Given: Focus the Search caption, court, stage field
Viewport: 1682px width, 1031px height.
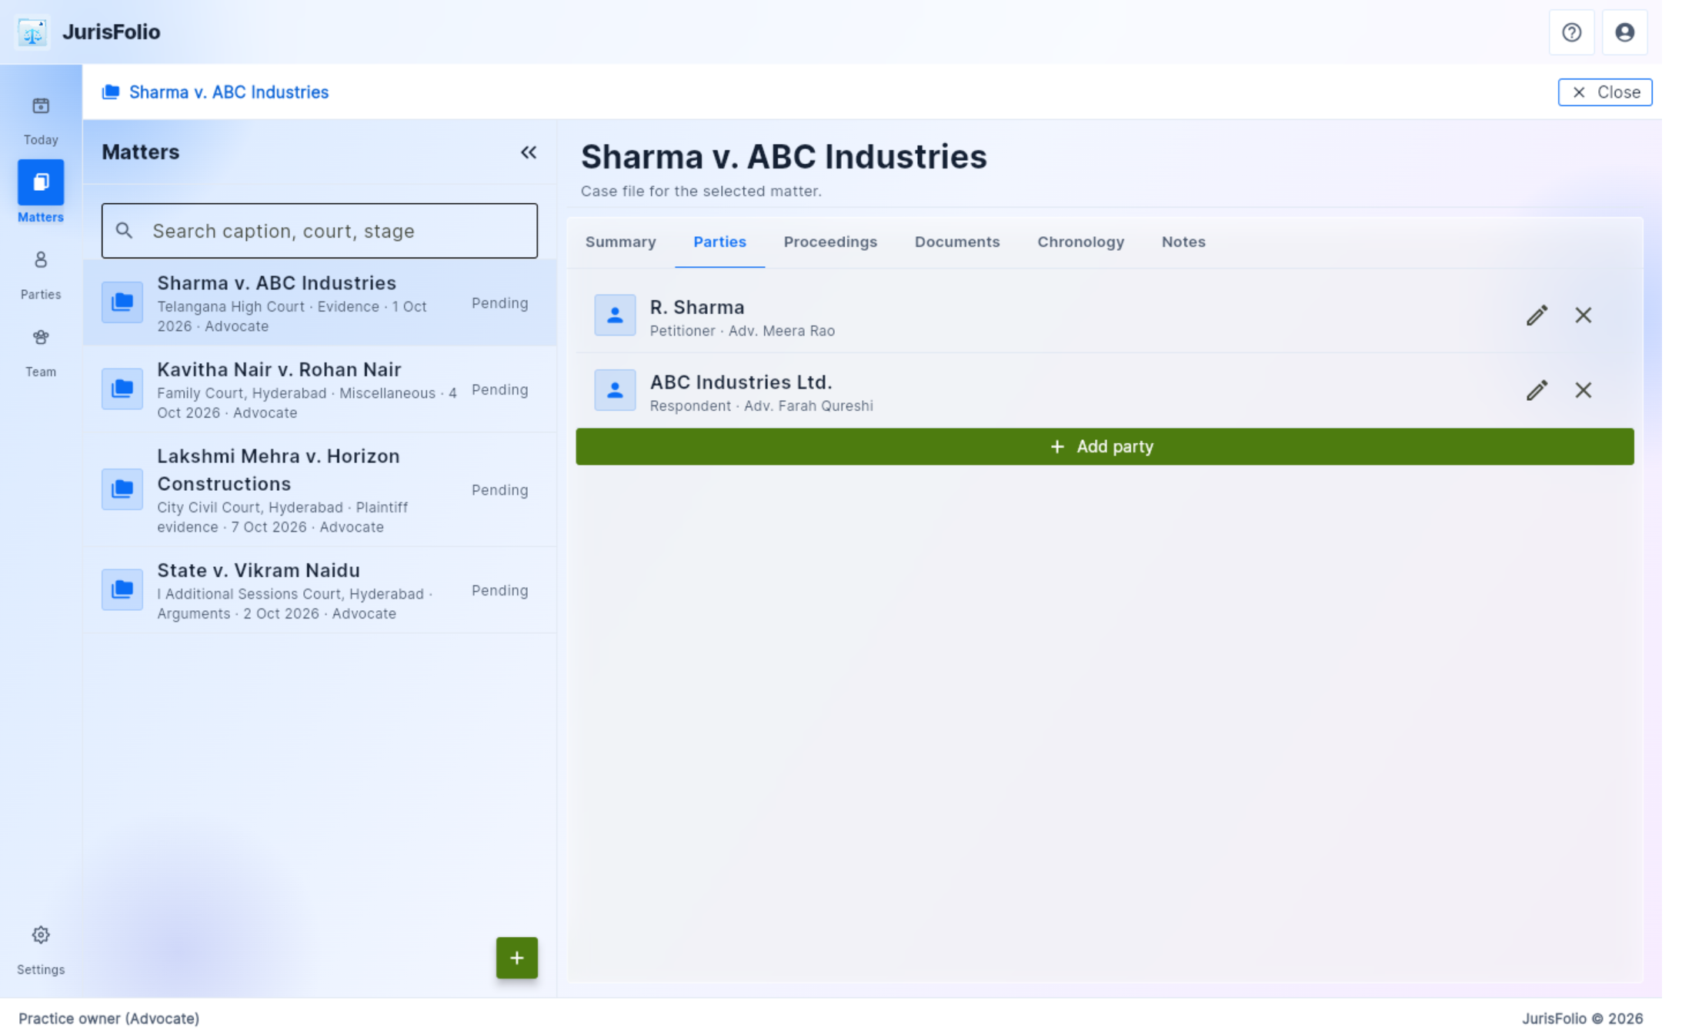Looking at the screenshot, I should 319,231.
